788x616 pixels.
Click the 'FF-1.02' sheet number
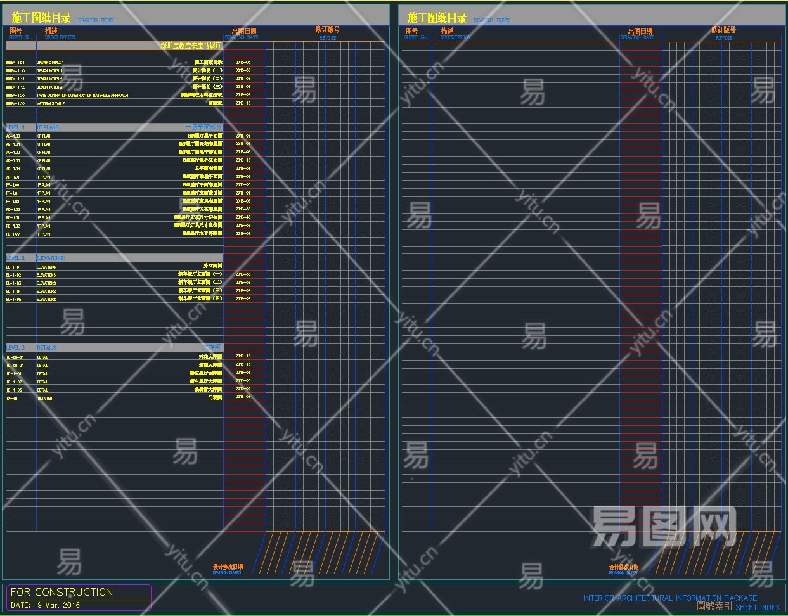13,202
